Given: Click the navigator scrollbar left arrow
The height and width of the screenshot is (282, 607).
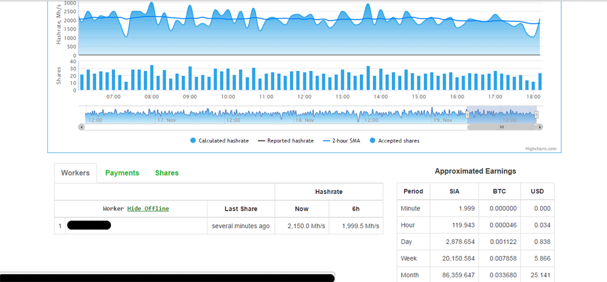Looking at the screenshot, I should click(82, 127).
